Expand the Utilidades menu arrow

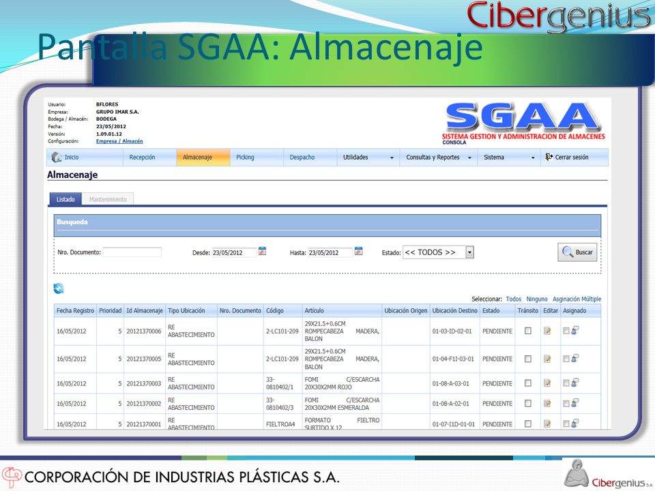pos(392,158)
